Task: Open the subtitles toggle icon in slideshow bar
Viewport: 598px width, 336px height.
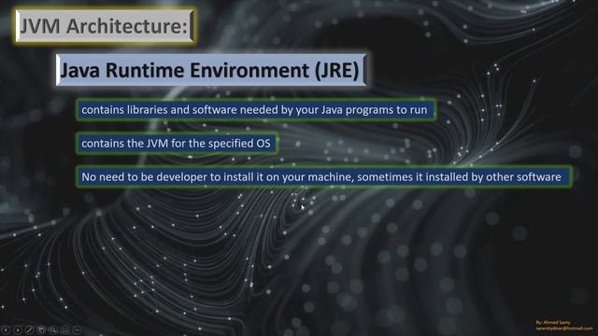Action: pos(64,329)
